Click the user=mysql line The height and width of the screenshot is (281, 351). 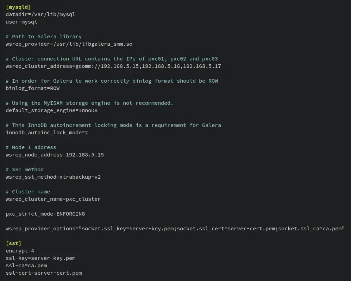click(x=21, y=22)
